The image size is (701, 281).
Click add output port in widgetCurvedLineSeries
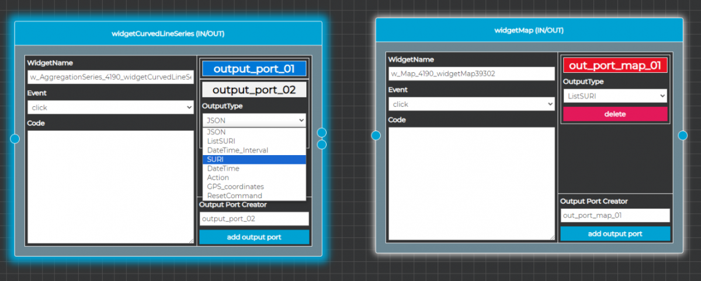pyautogui.click(x=254, y=237)
